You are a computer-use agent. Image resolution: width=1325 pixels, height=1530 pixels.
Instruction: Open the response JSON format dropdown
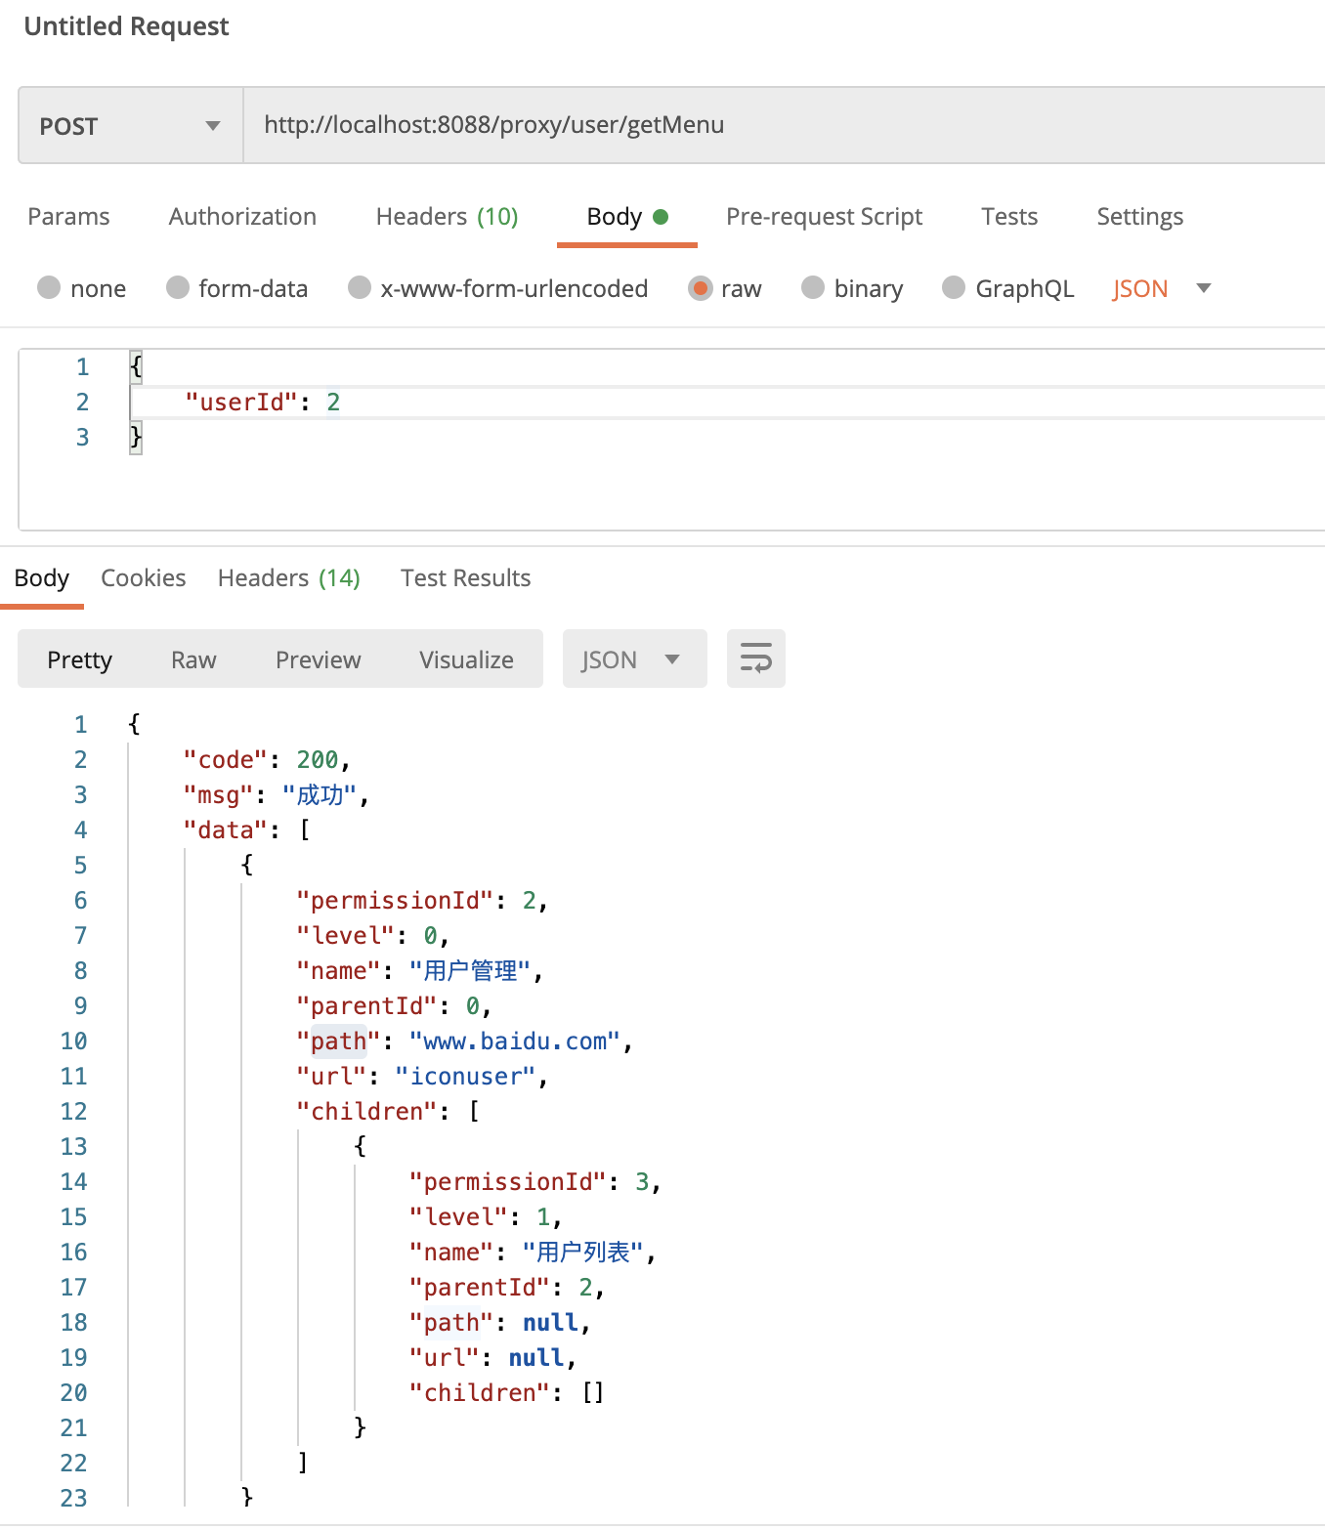(634, 659)
